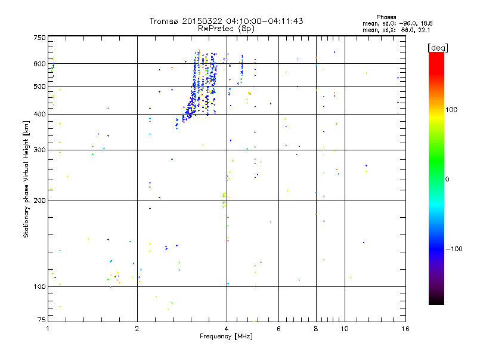Click the y-axis tick label '750'

39,38
